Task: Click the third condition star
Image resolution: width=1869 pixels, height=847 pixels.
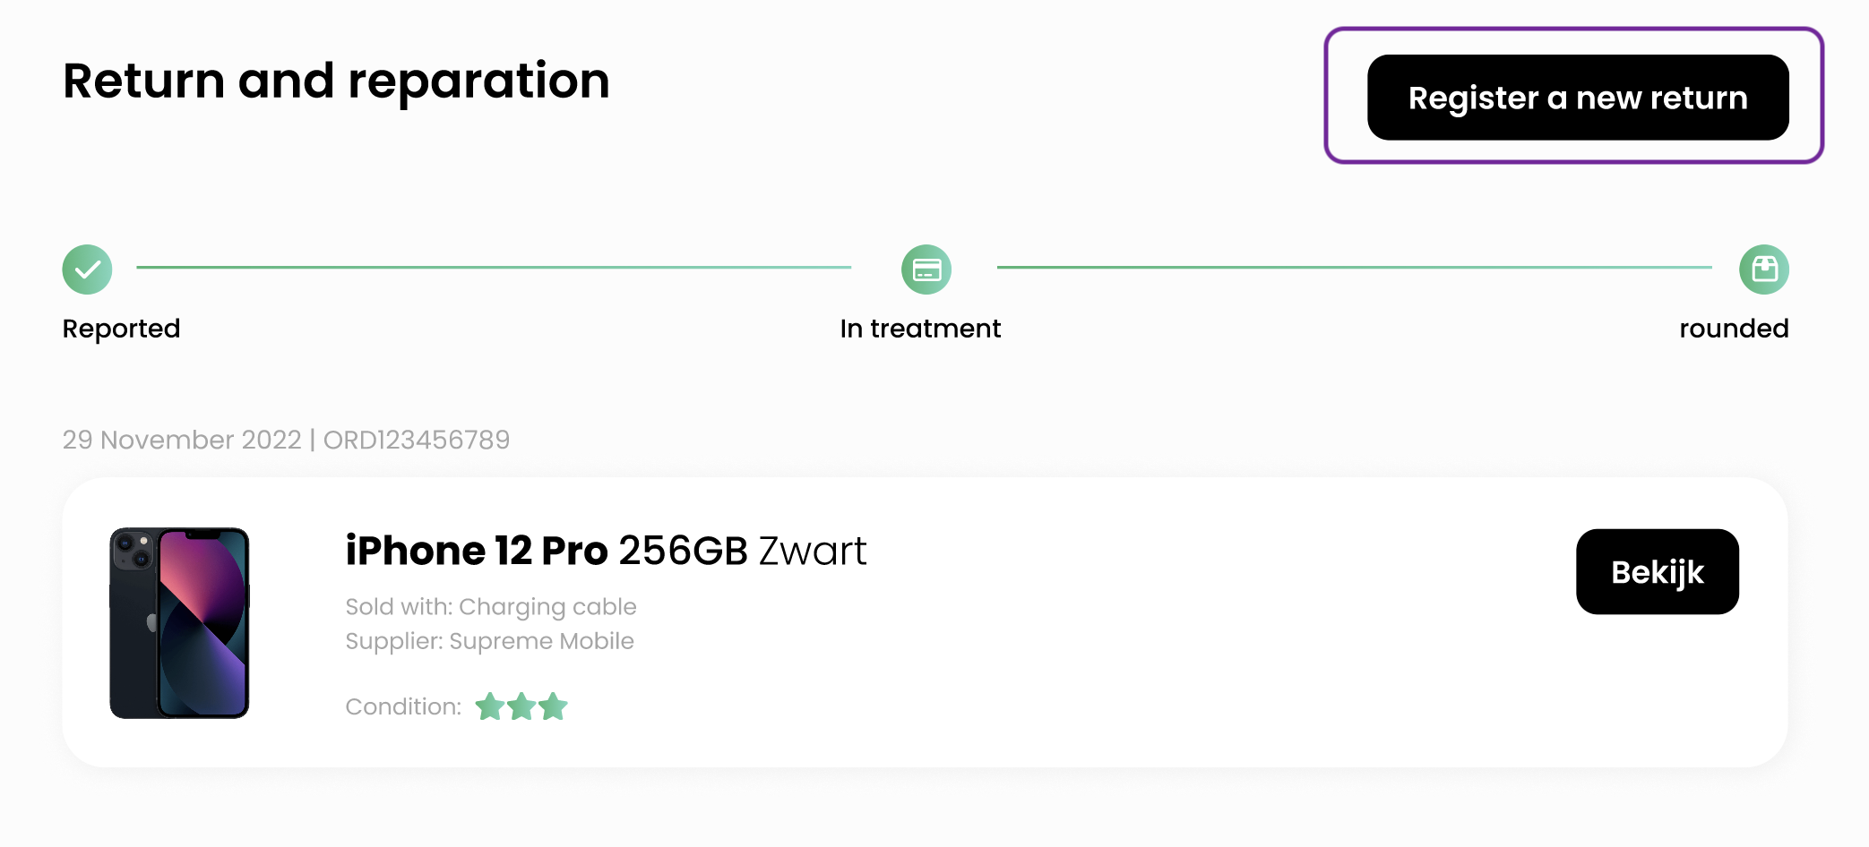Action: point(553,706)
